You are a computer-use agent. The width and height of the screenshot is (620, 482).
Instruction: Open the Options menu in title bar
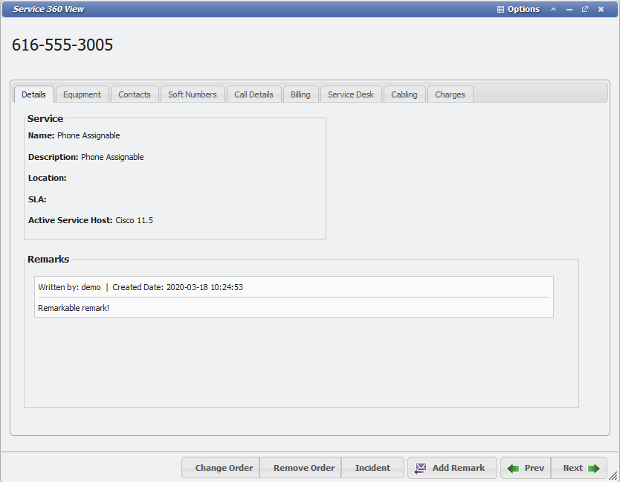(518, 9)
